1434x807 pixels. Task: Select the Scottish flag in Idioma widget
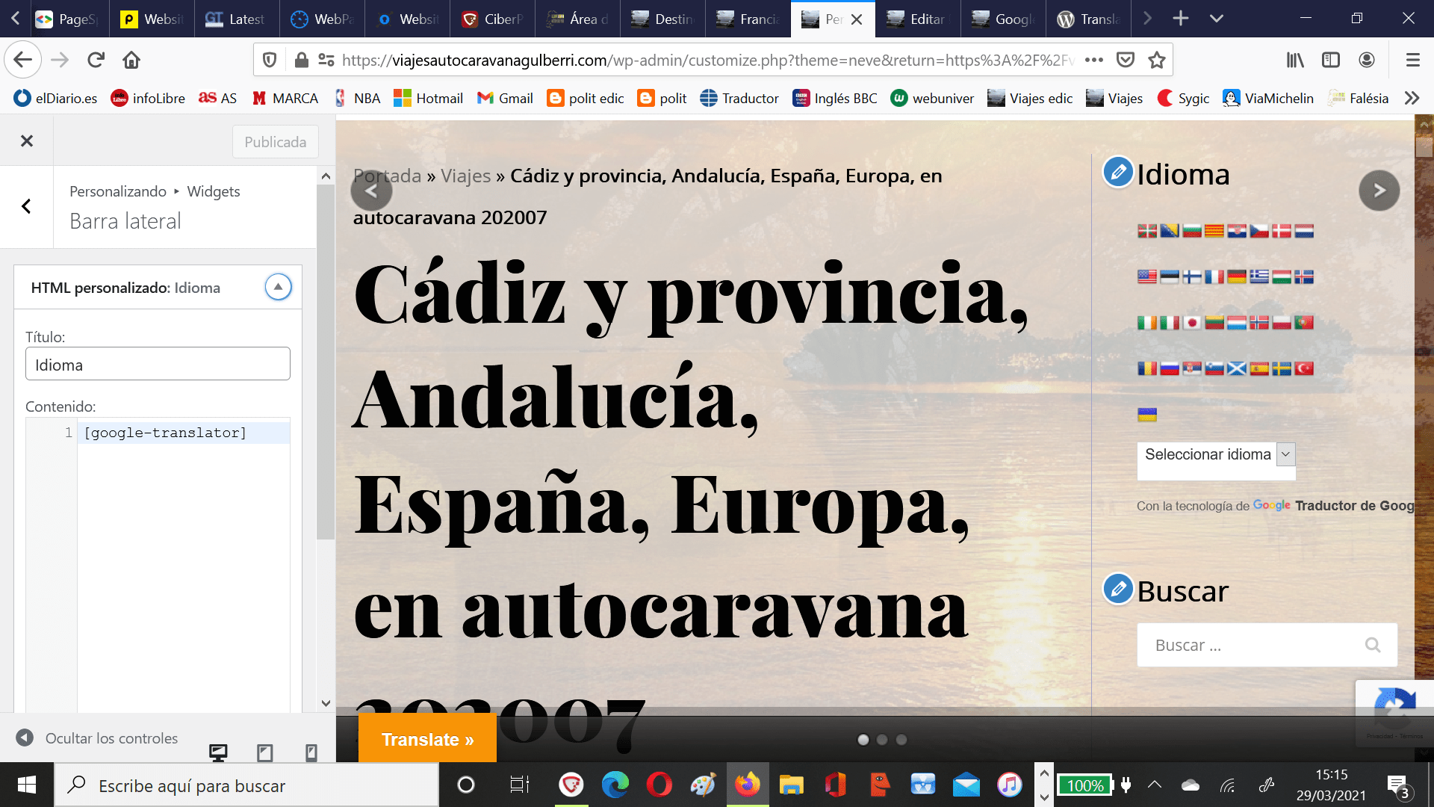coord(1237,368)
